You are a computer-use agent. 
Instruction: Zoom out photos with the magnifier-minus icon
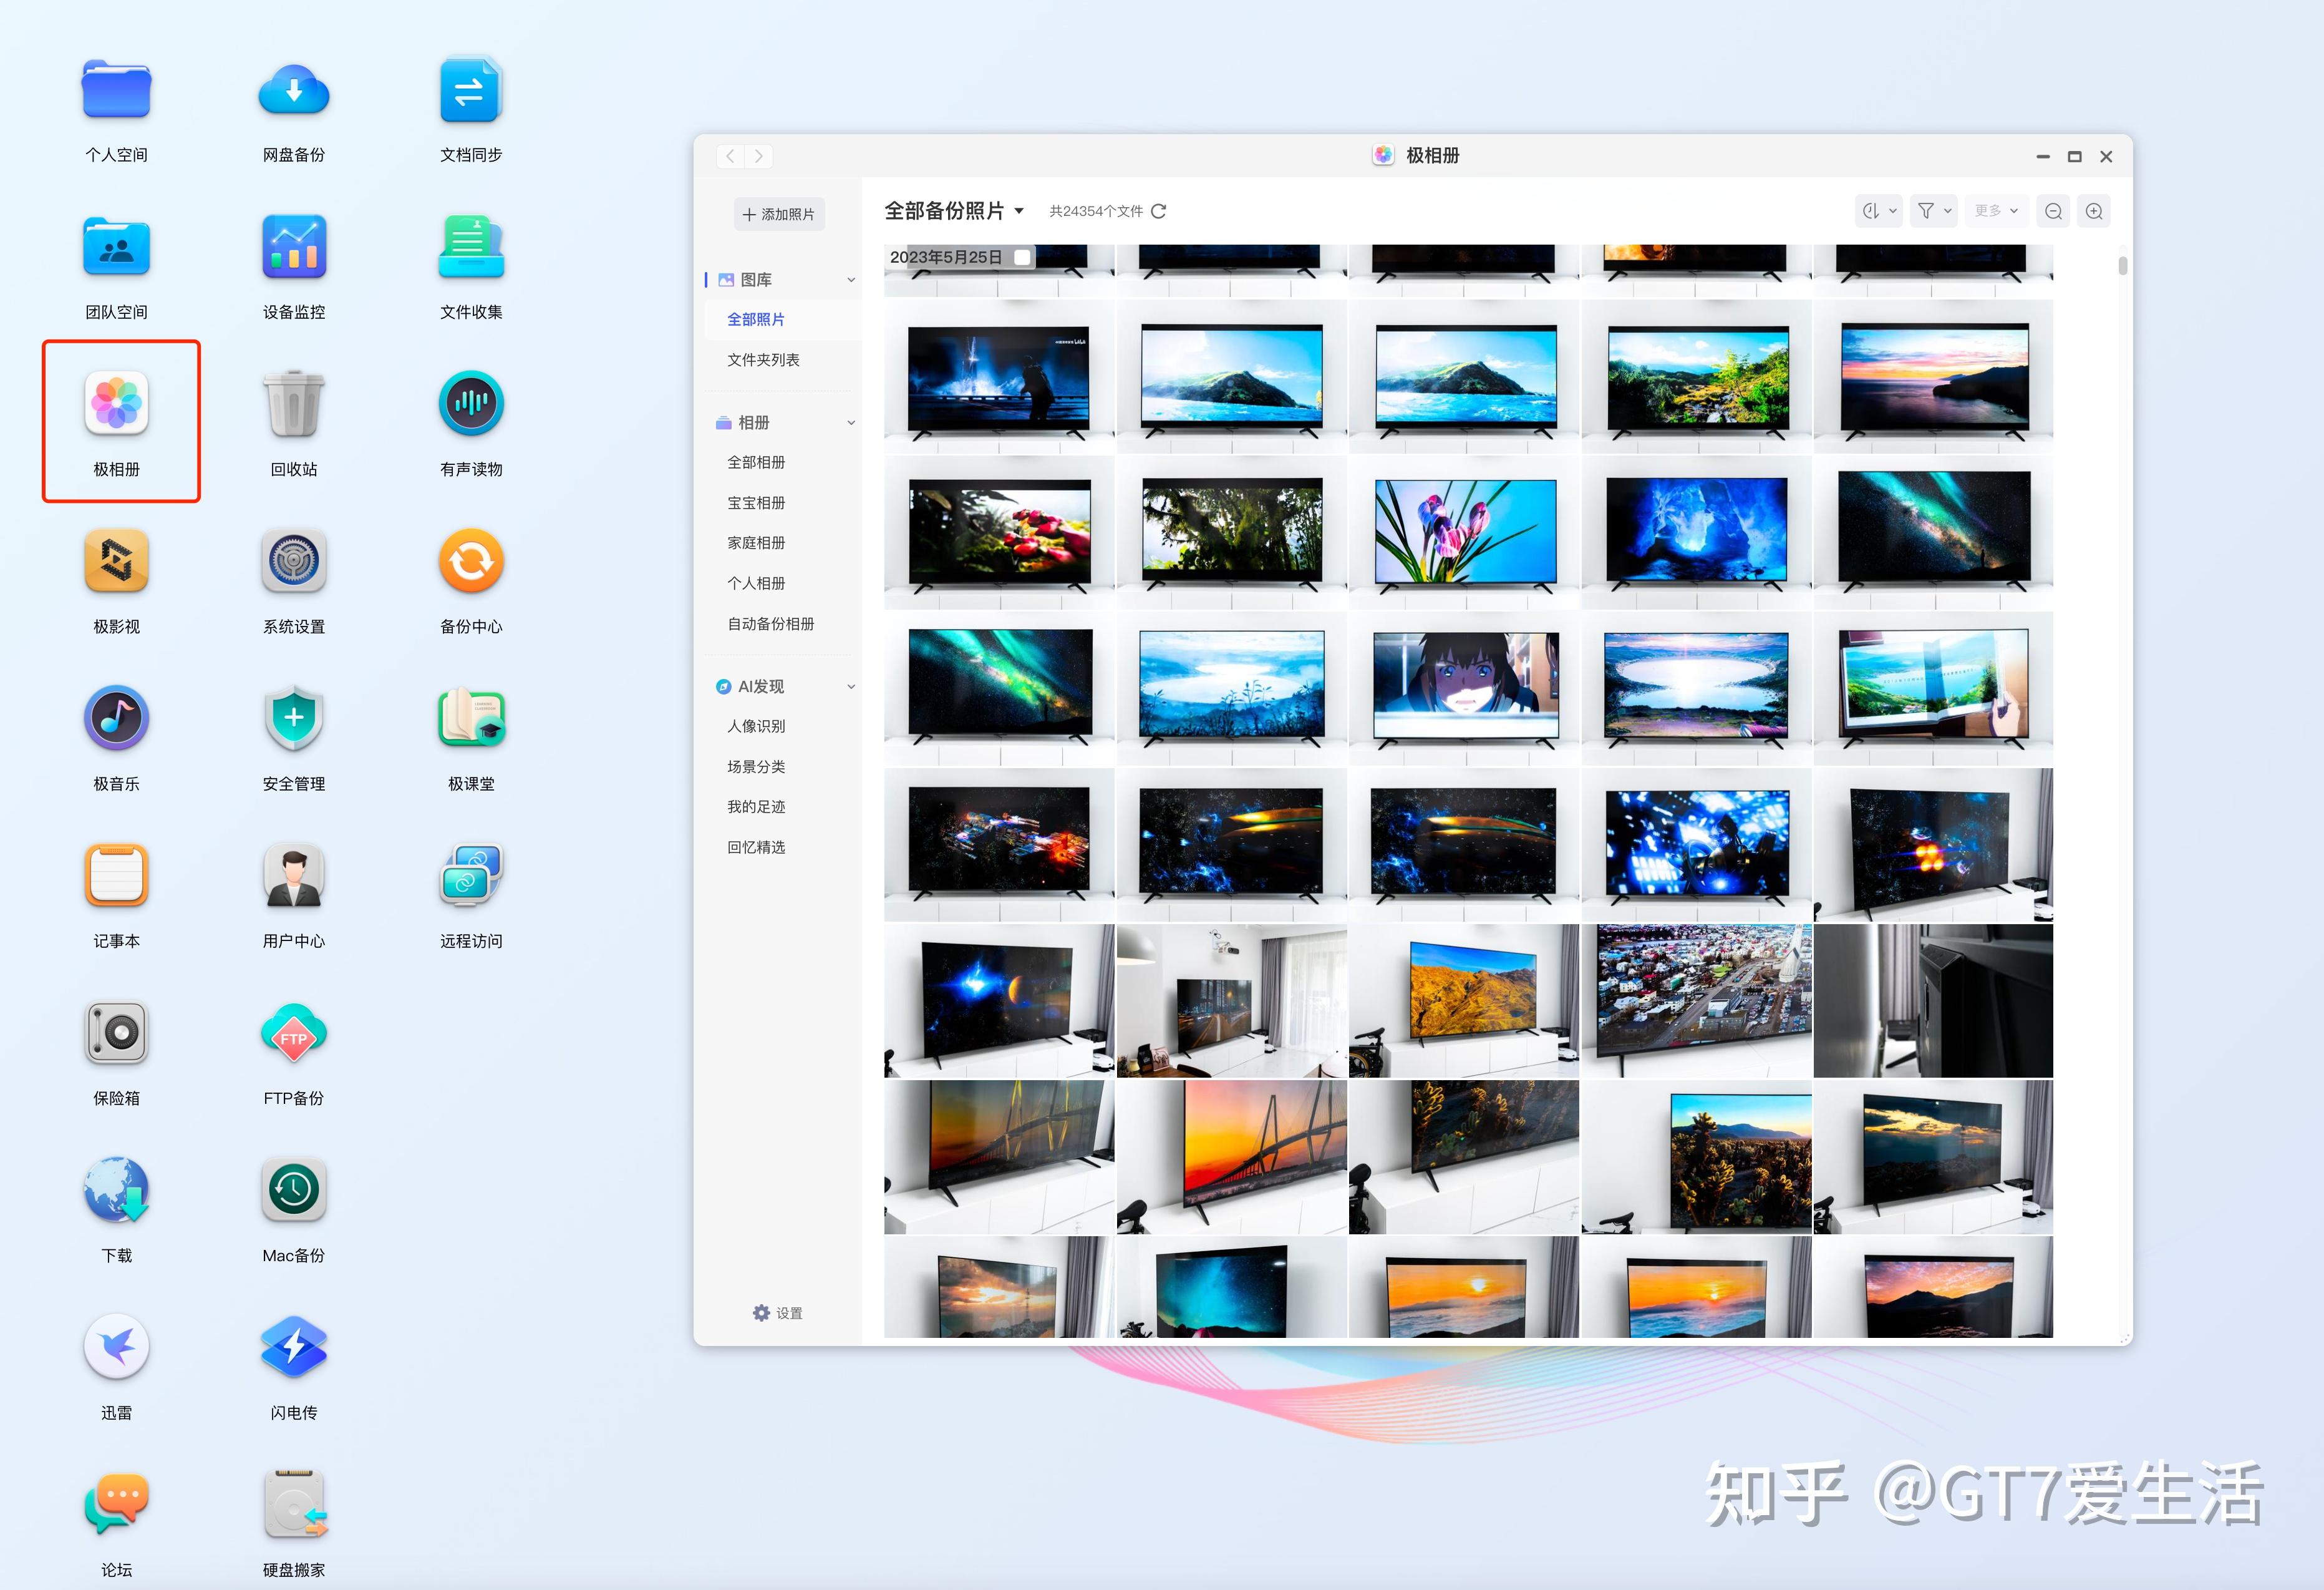[x=2053, y=210]
